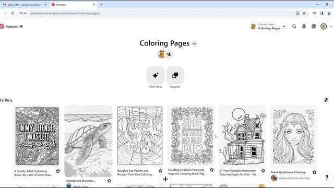Click the More ideas sparkle button
The image size is (334, 188).
click(x=156, y=75)
